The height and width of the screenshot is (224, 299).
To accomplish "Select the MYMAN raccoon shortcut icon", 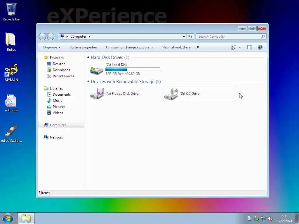I will click(x=11, y=70).
